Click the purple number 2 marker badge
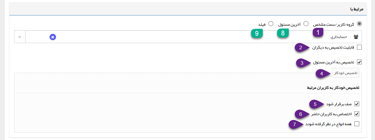The image size is (375, 140). coord(302,48)
